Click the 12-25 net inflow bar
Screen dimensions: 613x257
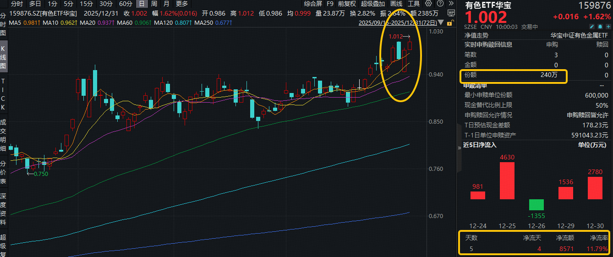(x=507, y=180)
